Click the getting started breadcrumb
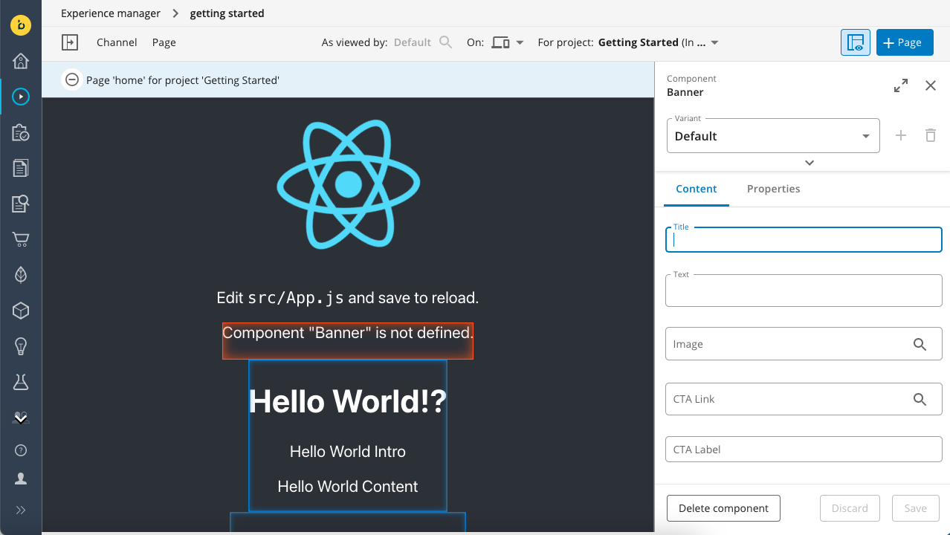 227,13
